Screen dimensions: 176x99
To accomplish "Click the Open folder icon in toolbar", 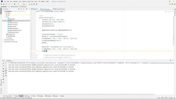I will coord(1,4).
